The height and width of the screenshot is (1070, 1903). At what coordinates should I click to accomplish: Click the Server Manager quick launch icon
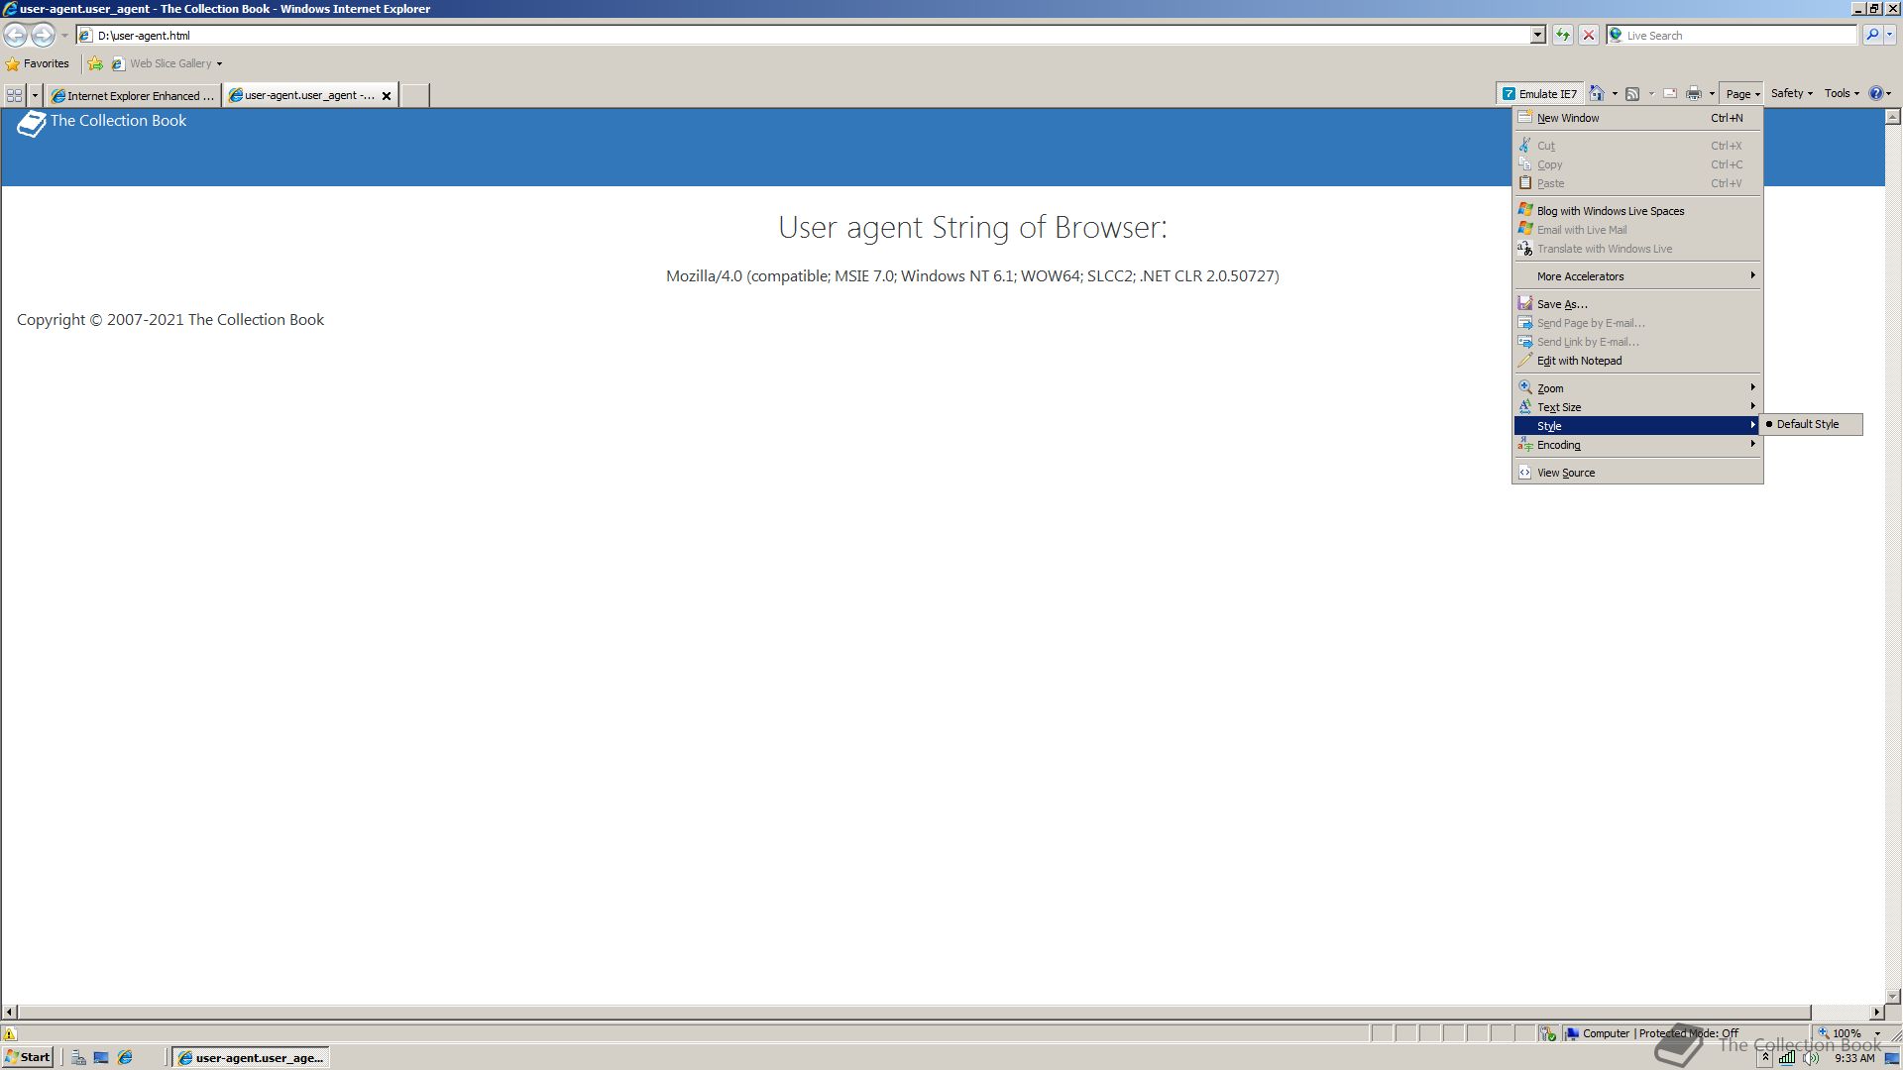pyautogui.click(x=78, y=1058)
